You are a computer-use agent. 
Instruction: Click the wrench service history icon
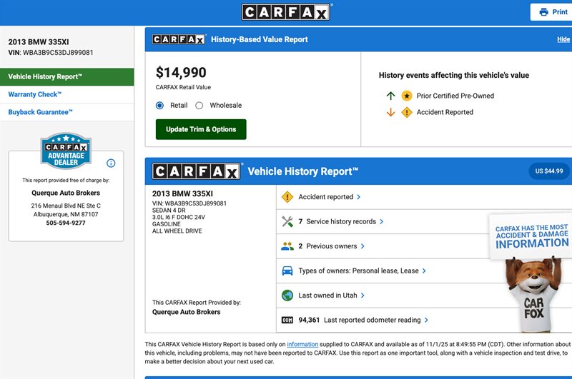[287, 222]
